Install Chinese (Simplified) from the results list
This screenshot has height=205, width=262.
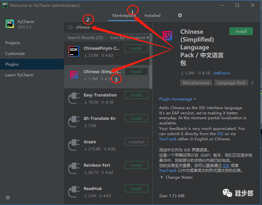[136, 72]
